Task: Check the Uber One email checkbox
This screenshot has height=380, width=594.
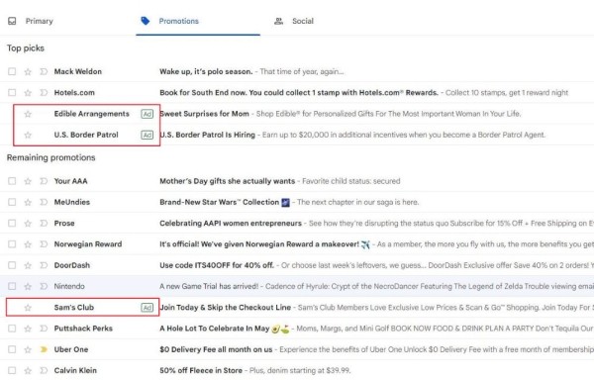Action: (x=12, y=349)
